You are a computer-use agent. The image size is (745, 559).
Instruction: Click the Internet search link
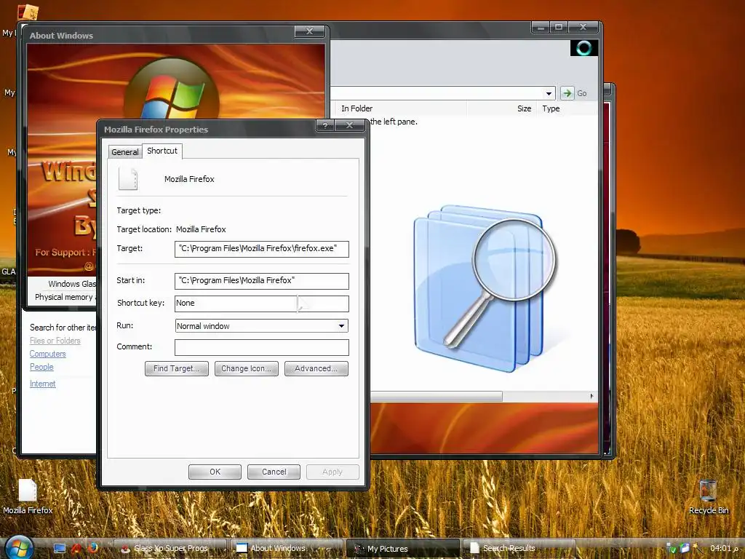pyautogui.click(x=43, y=384)
